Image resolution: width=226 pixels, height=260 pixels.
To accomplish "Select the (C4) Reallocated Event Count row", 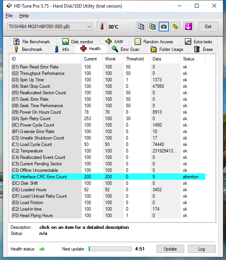I will pos(108,157).
